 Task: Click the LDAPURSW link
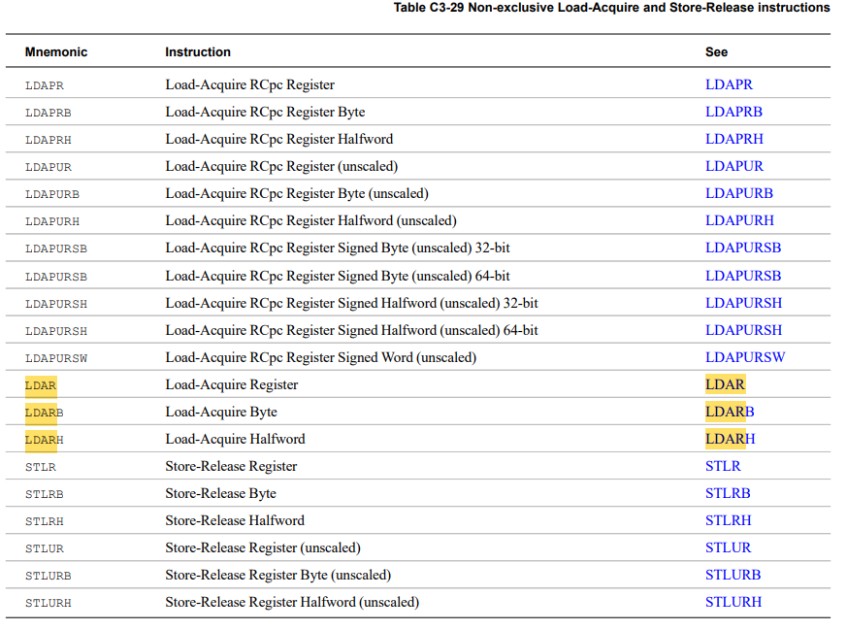click(x=745, y=357)
